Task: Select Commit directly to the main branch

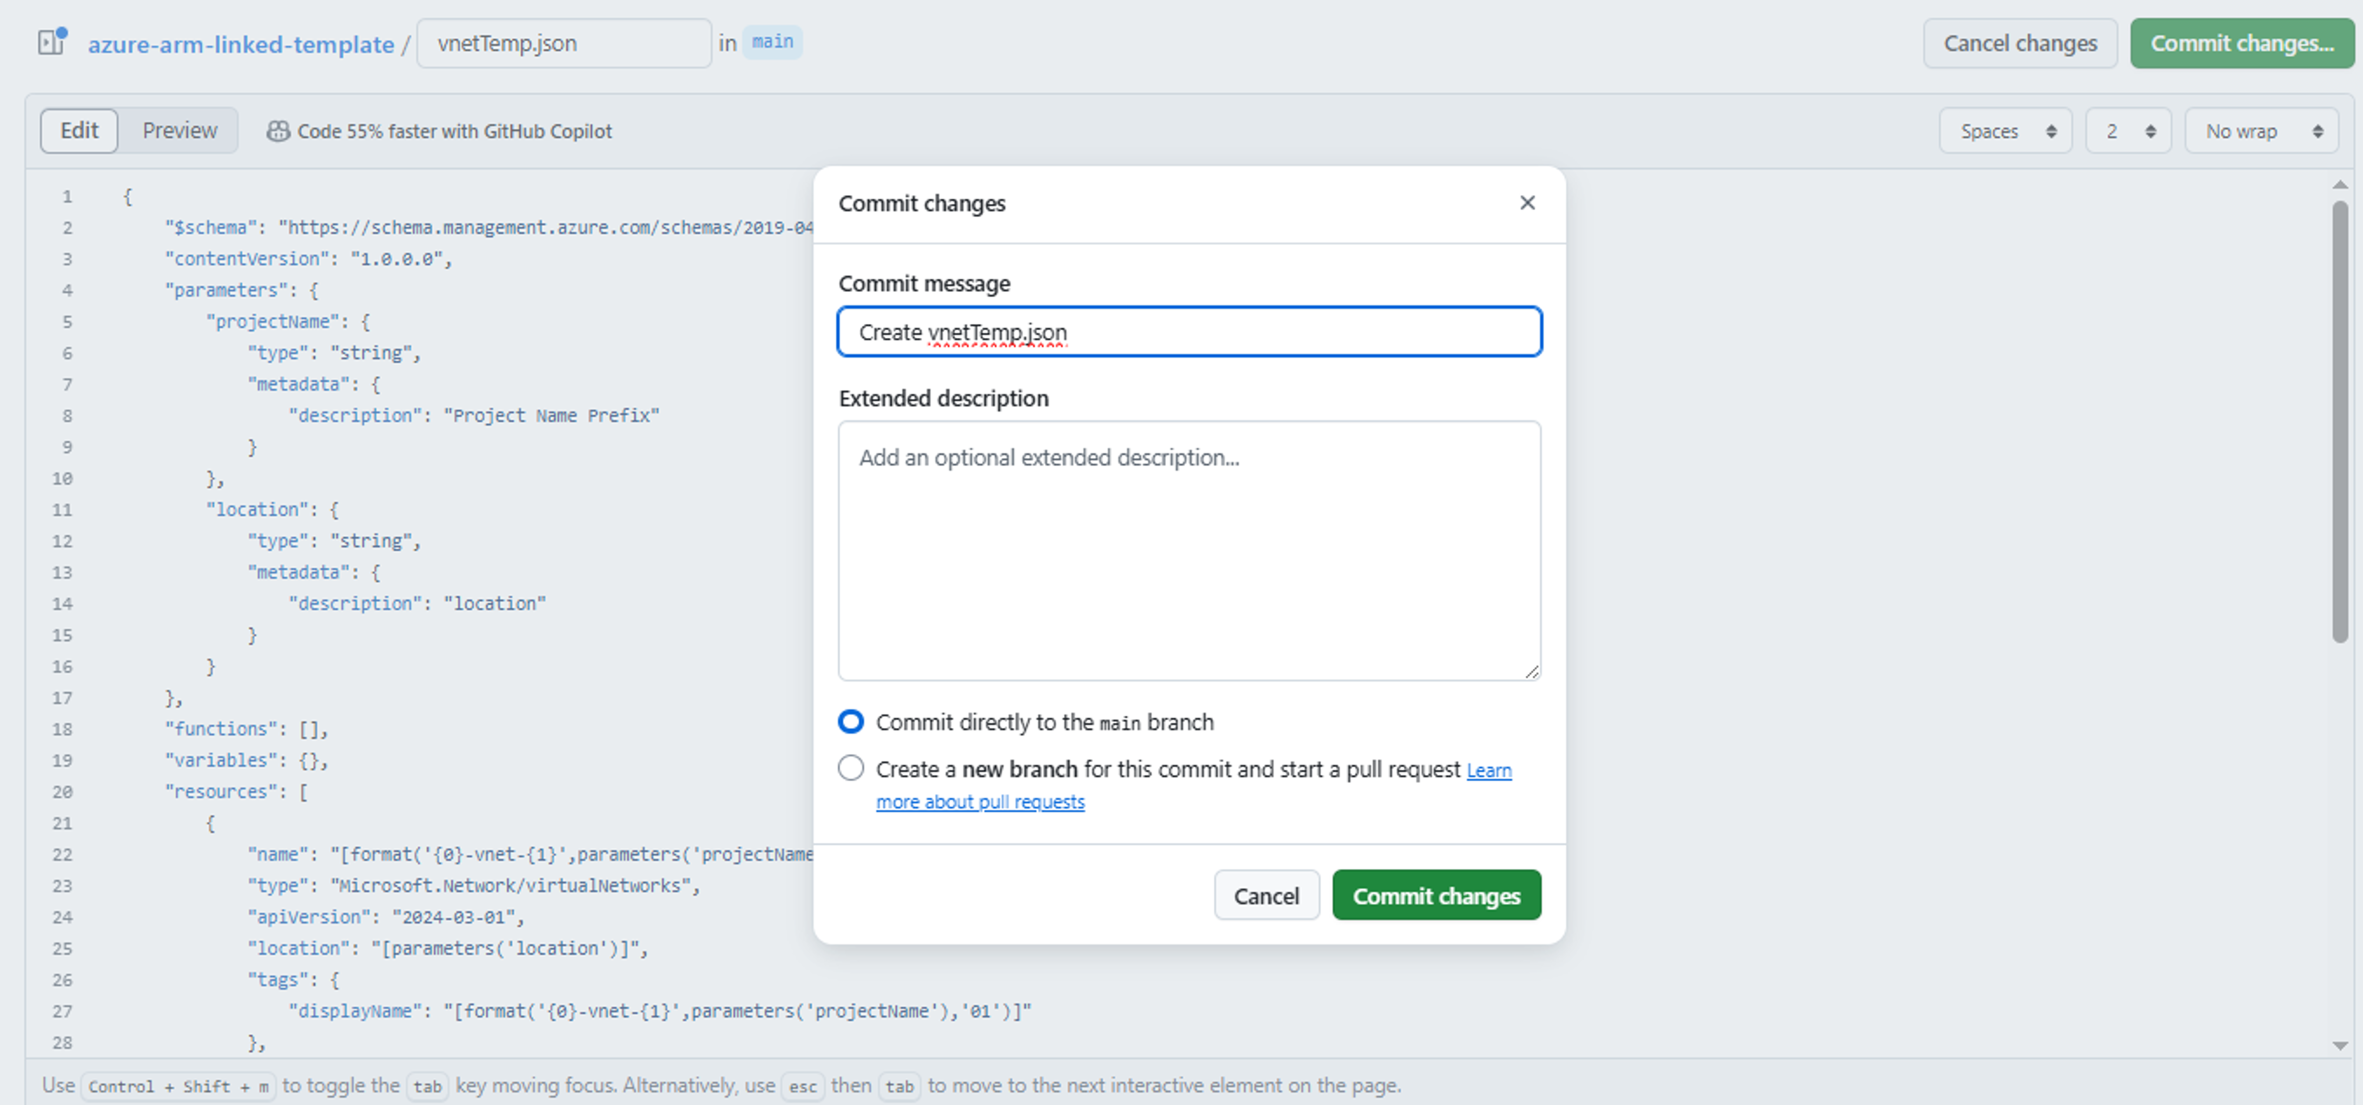Action: tap(850, 722)
